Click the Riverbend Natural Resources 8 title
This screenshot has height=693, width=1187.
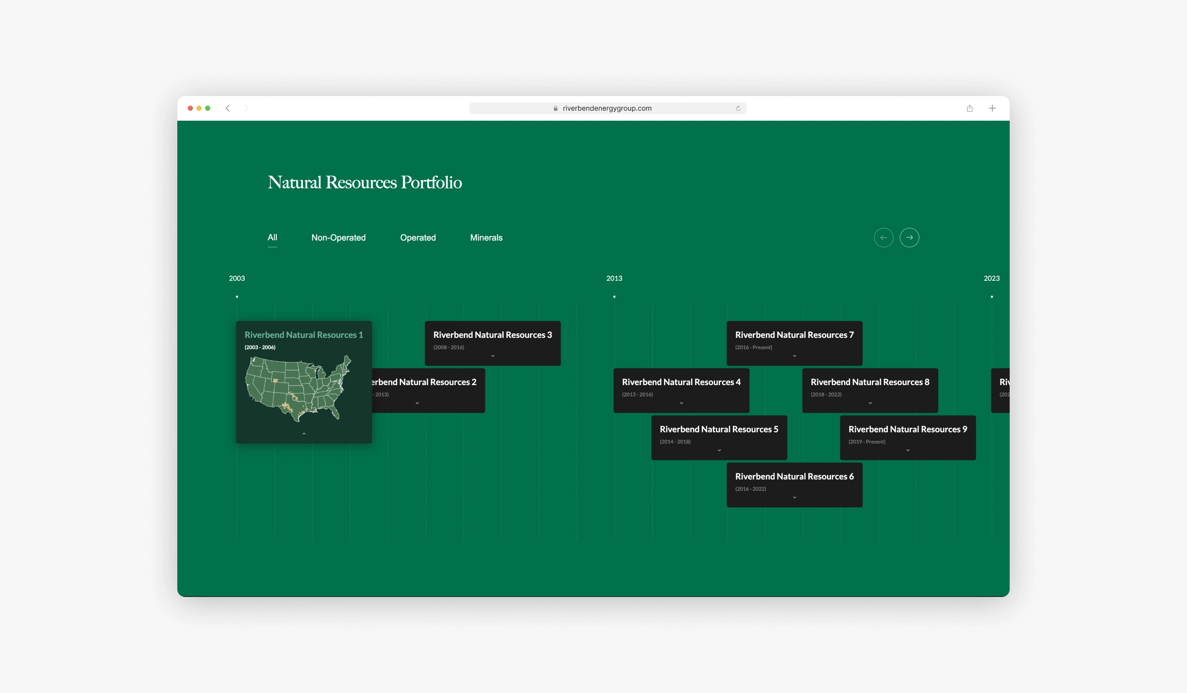(x=870, y=382)
